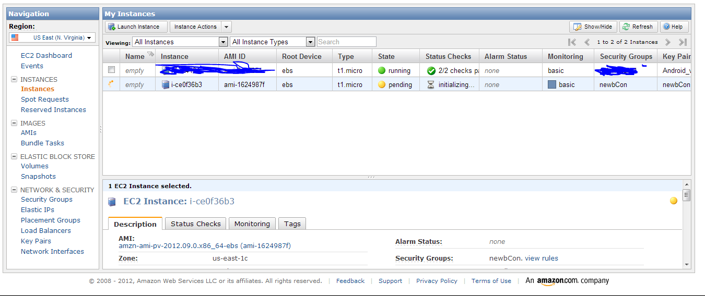Open Events in navigation
Viewport: 705px width, 296px height.
[32, 66]
